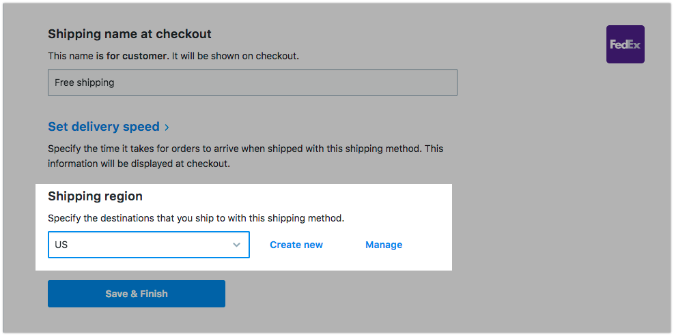The height and width of the screenshot is (336, 674).
Task: Open the shipping region dropdown arrow
Action: [x=236, y=245]
